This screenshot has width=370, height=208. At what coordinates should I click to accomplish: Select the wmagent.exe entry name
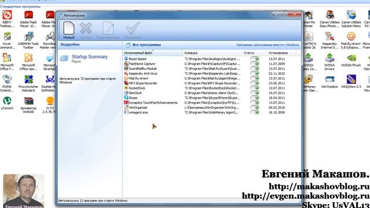[138, 113]
